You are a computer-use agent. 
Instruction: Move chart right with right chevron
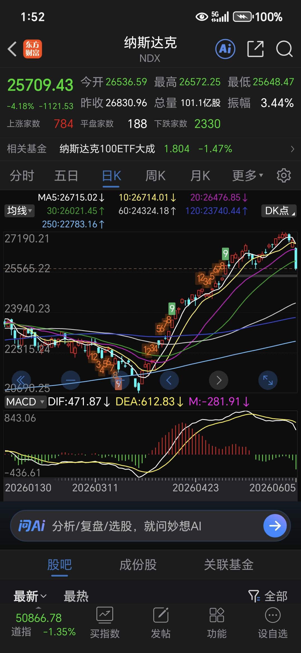(x=219, y=380)
